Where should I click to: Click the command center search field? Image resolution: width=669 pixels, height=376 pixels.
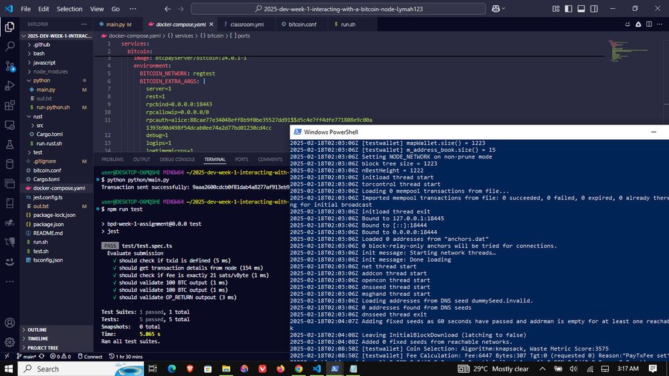[x=339, y=9]
